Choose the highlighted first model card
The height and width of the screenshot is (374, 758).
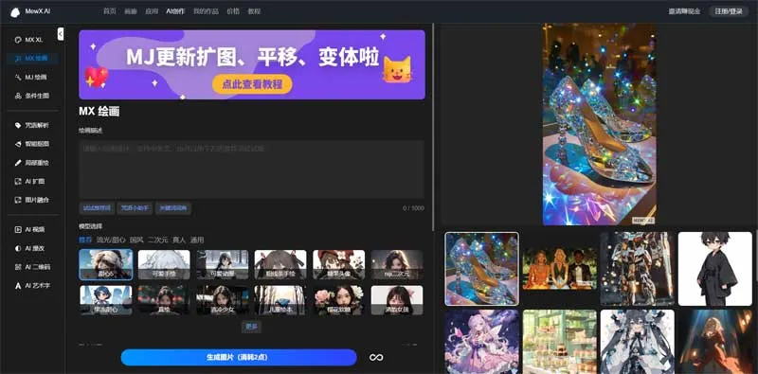tap(106, 264)
